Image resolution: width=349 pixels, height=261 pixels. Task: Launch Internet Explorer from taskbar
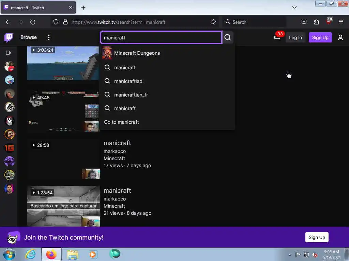pyautogui.click(x=30, y=254)
